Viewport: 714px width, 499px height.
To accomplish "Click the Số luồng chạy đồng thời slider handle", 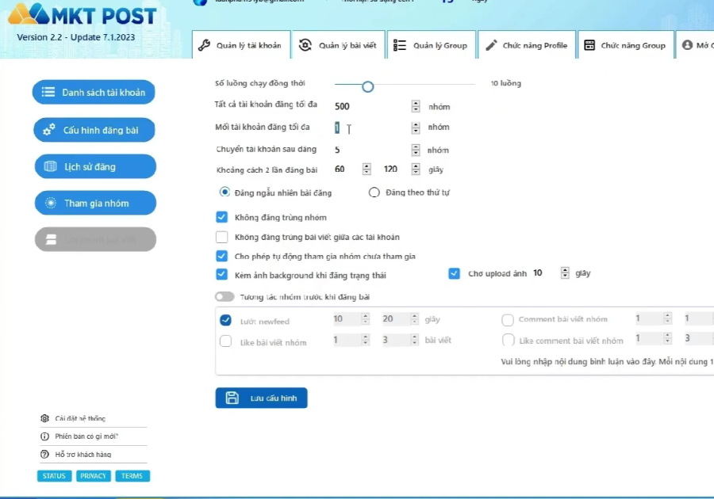I will coord(368,86).
